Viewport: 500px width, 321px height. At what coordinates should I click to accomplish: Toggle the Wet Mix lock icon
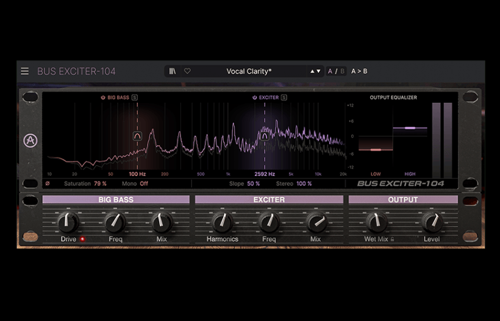coord(392,239)
